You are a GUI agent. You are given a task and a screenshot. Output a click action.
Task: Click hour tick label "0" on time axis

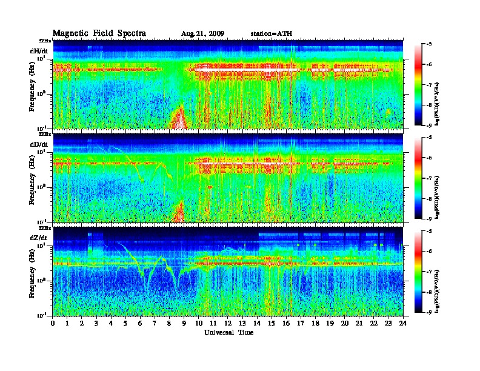pos(53,323)
